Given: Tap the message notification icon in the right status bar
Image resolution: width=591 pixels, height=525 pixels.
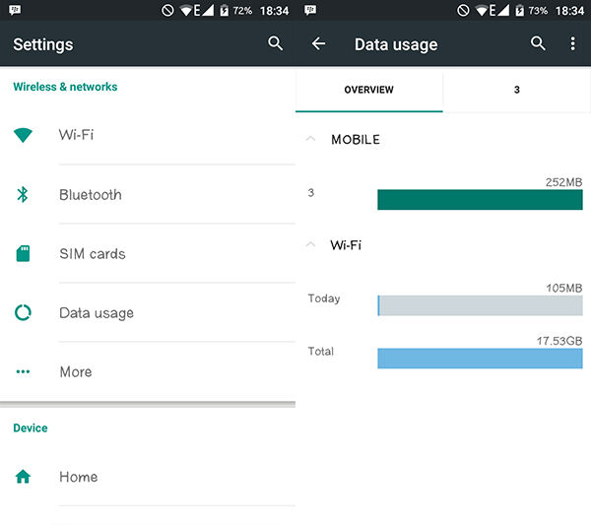Looking at the screenshot, I should pyautogui.click(x=310, y=10).
